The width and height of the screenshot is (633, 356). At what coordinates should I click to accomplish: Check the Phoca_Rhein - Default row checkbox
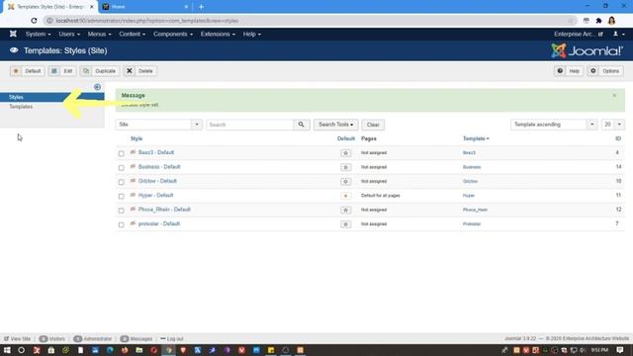121,211
